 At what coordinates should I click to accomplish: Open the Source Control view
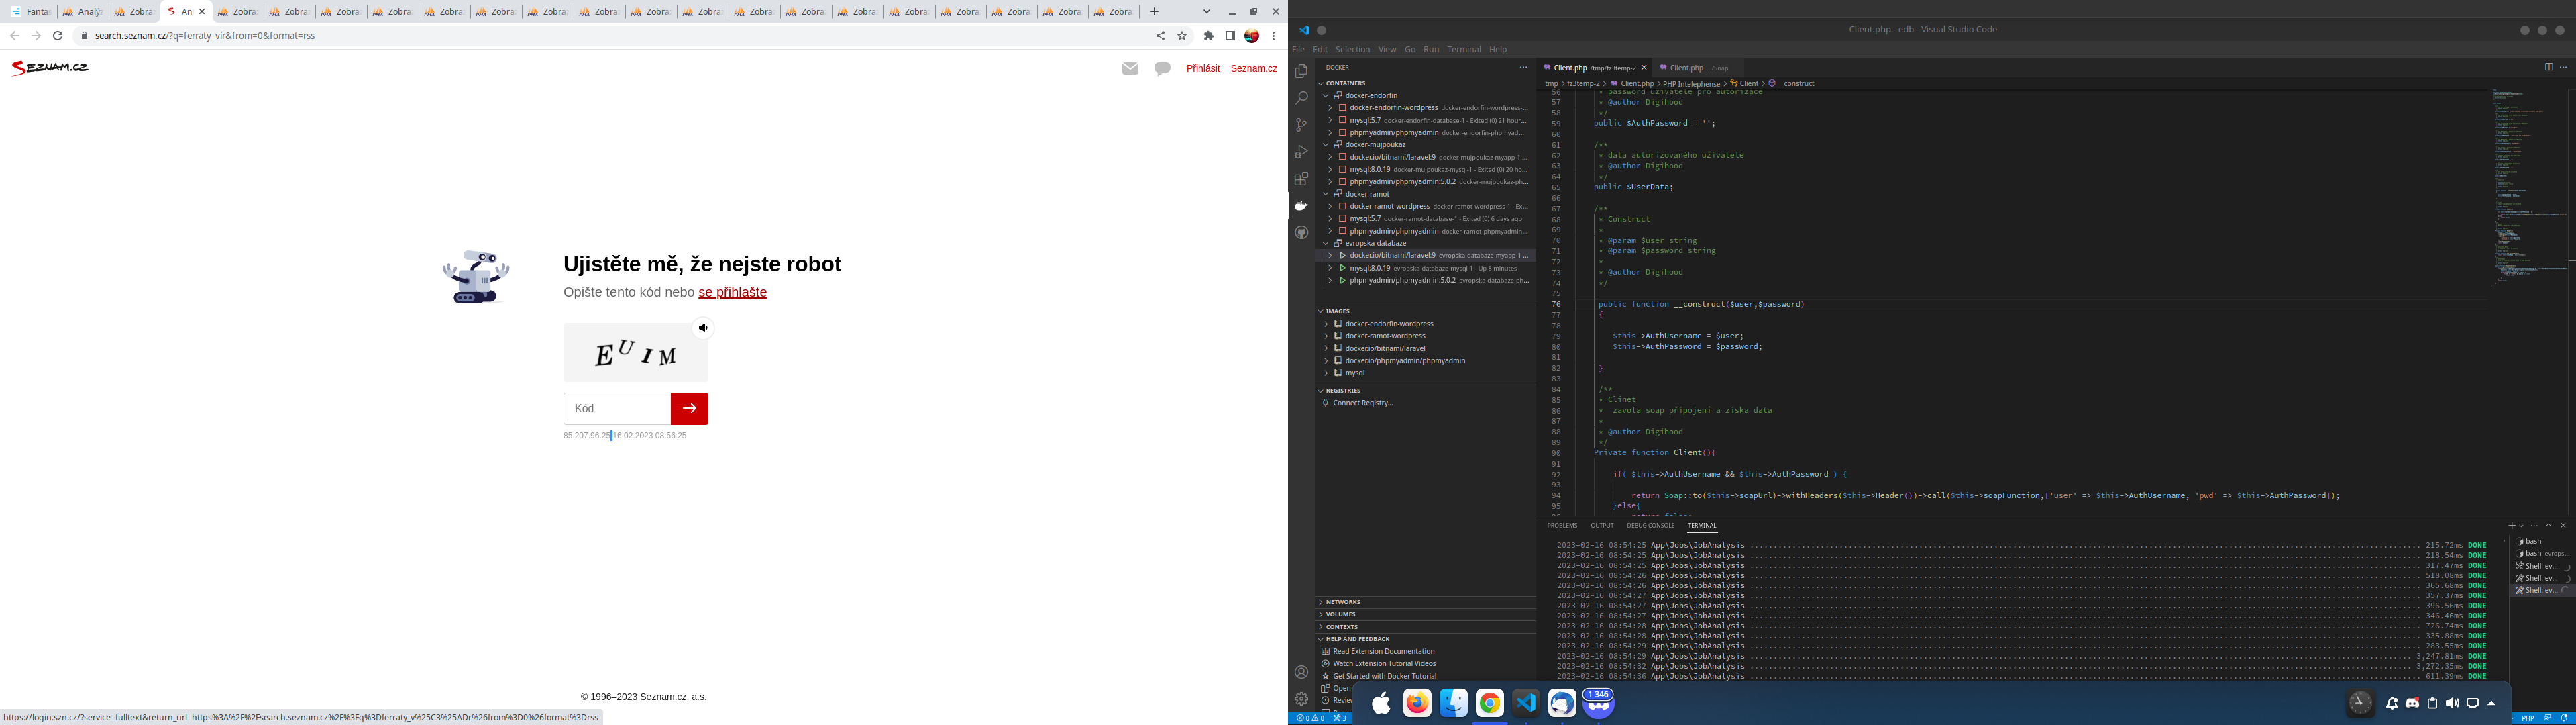[1301, 125]
